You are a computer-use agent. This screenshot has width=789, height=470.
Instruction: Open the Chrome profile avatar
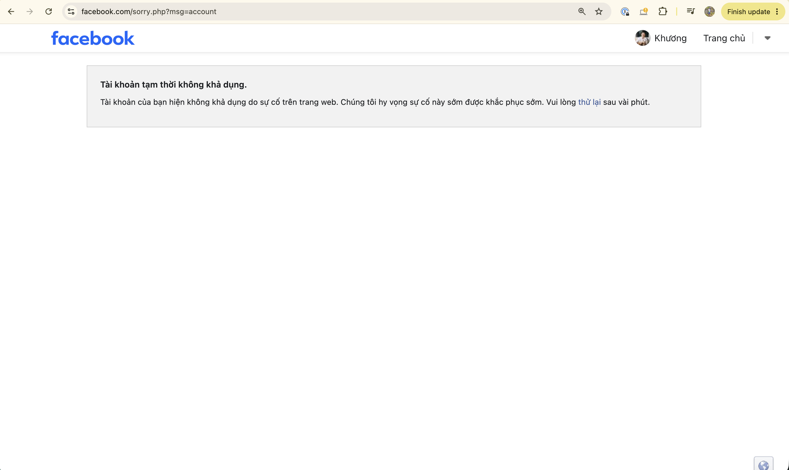pos(709,12)
